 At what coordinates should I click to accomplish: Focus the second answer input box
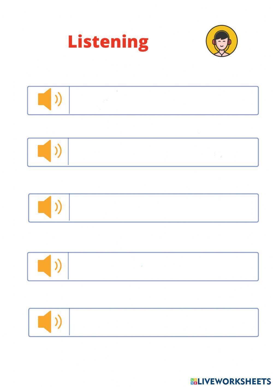pyautogui.click(x=163, y=152)
